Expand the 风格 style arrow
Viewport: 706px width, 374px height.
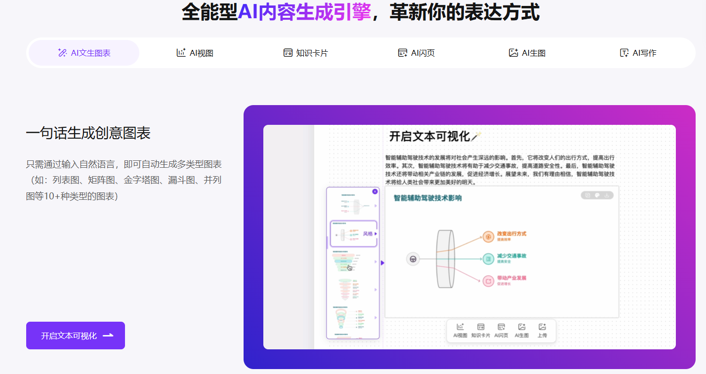click(375, 234)
